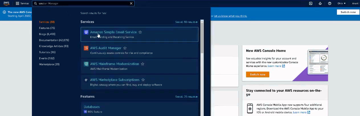
Task: See all 75 features results
Action: coord(186,97)
